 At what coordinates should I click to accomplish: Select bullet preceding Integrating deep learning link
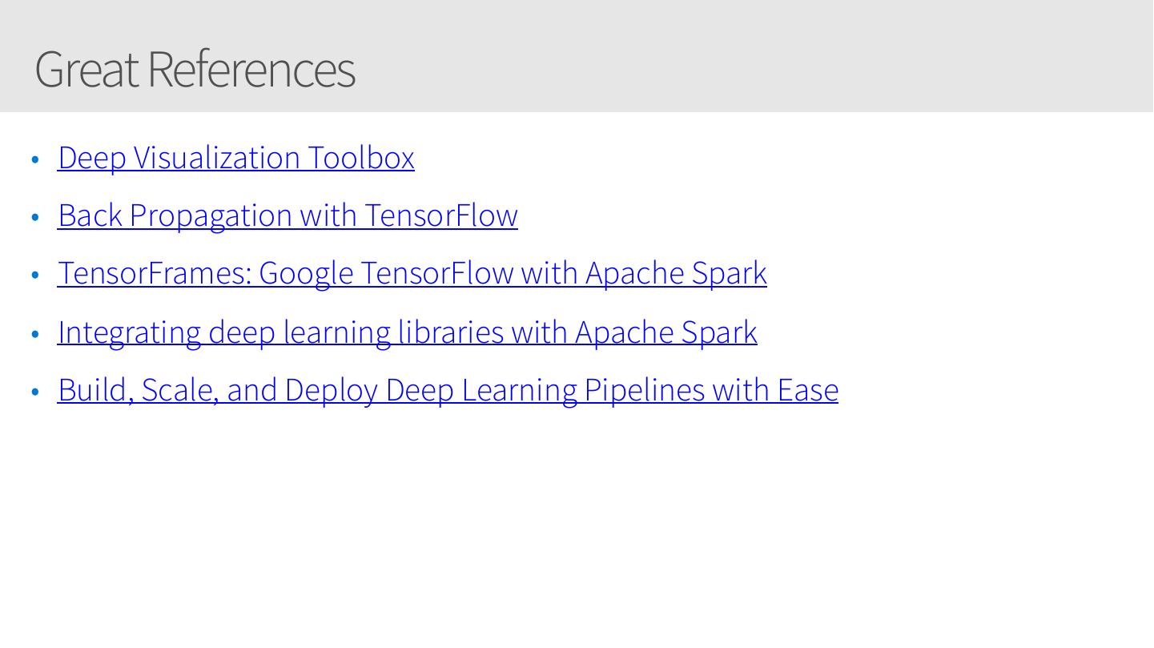pos(34,333)
